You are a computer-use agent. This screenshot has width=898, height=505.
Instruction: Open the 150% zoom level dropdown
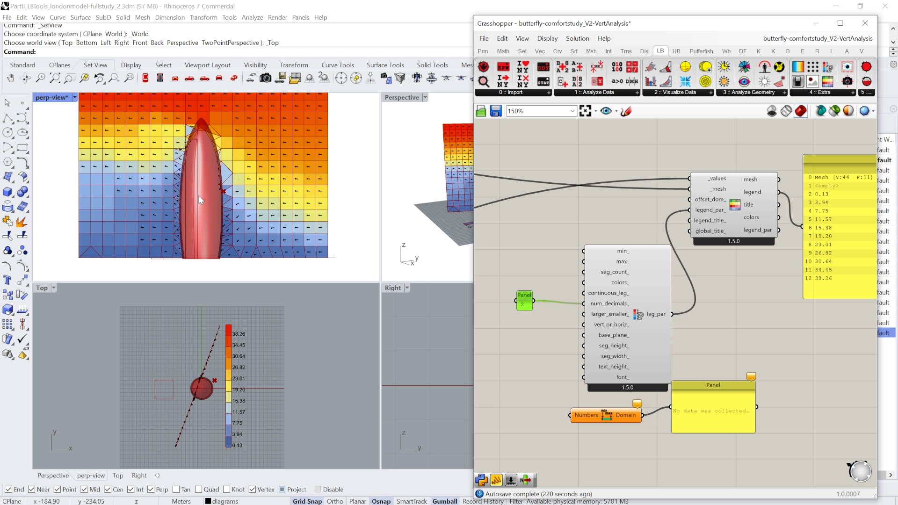point(572,111)
